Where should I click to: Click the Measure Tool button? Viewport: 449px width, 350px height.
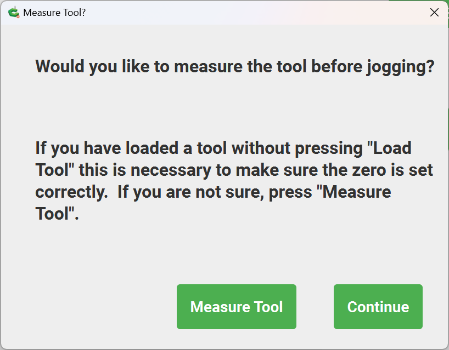tap(236, 307)
